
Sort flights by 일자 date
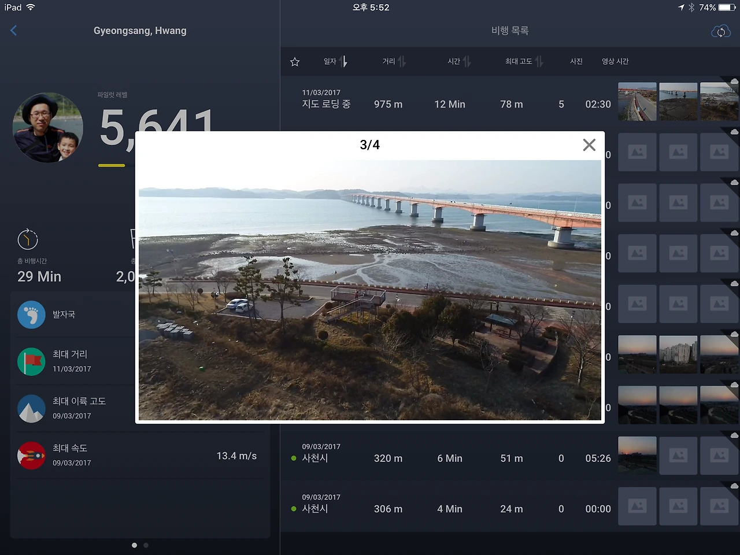335,61
